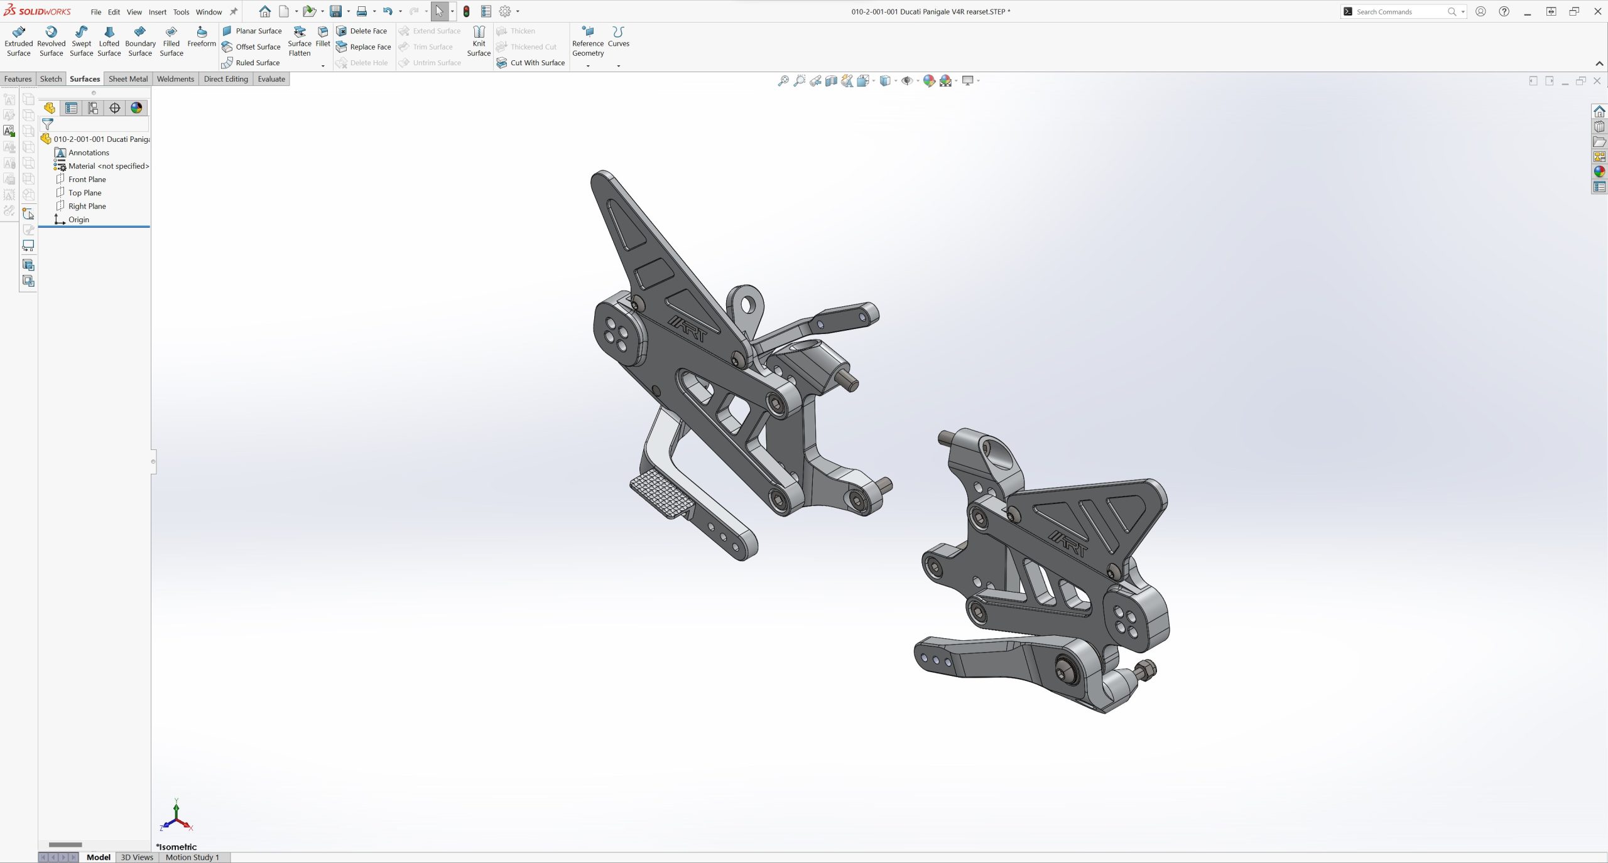Expand the Curves dropdown arrow
This screenshot has height=863, width=1608.
618,66
